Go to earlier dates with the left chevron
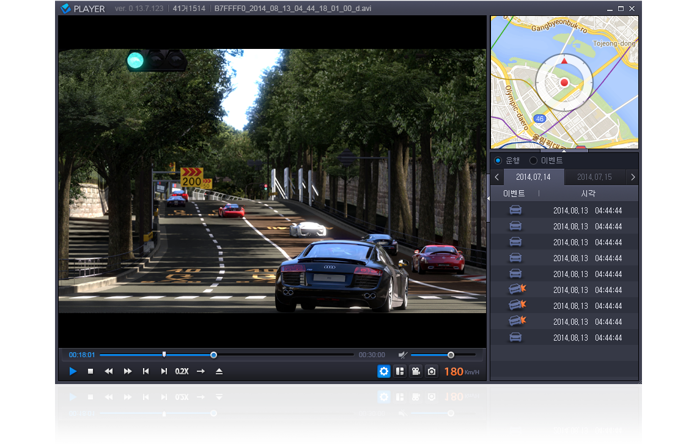 pyautogui.click(x=496, y=177)
